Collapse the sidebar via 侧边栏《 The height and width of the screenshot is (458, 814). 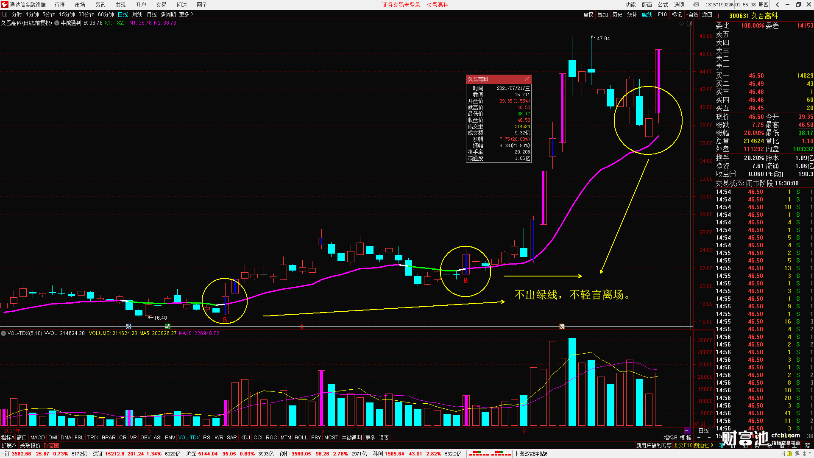click(704, 445)
